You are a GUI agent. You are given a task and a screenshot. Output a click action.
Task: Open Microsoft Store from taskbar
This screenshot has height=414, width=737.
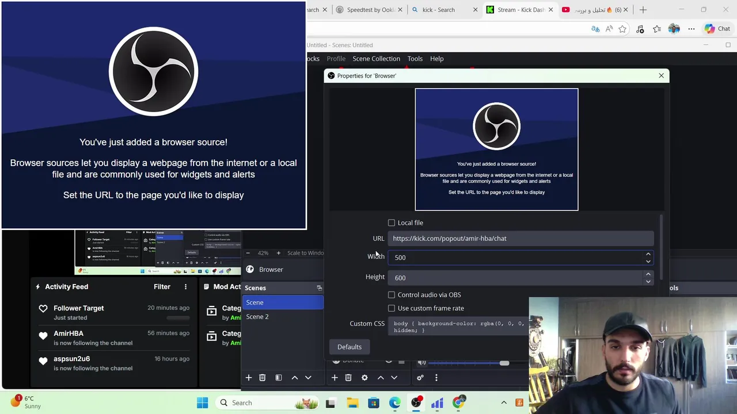(x=374, y=402)
